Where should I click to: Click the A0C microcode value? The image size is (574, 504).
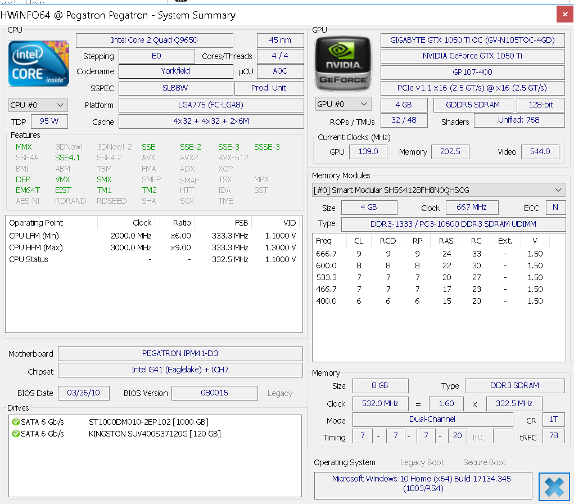point(280,71)
